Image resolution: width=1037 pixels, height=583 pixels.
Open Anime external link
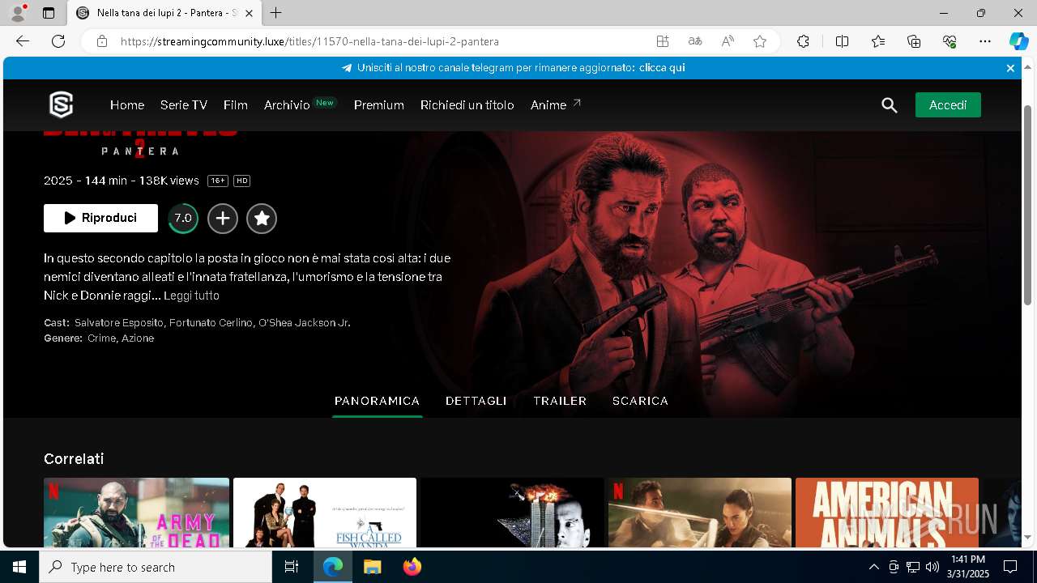[556, 105]
